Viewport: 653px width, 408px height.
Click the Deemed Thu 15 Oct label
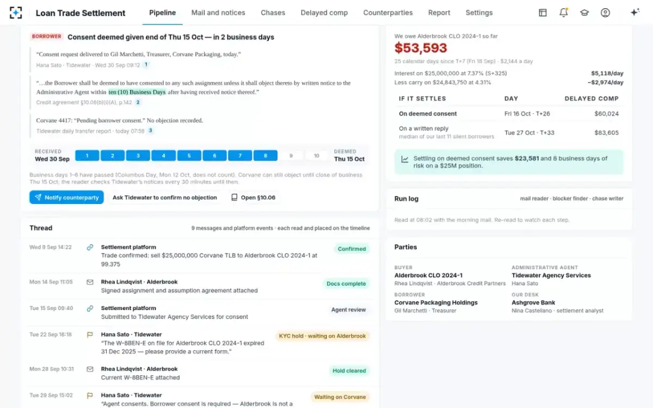349,156
